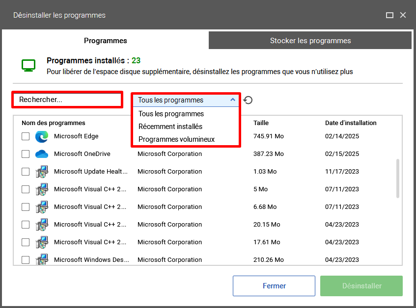Switch to the Programmes tab

tap(105, 41)
